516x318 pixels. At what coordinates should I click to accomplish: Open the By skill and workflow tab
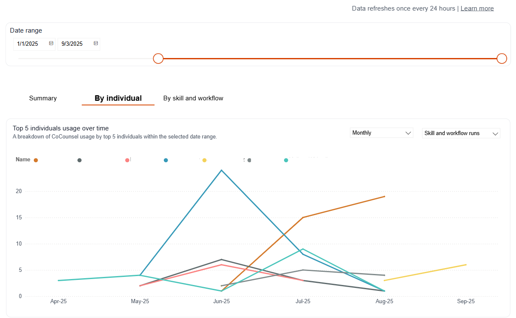tap(193, 98)
